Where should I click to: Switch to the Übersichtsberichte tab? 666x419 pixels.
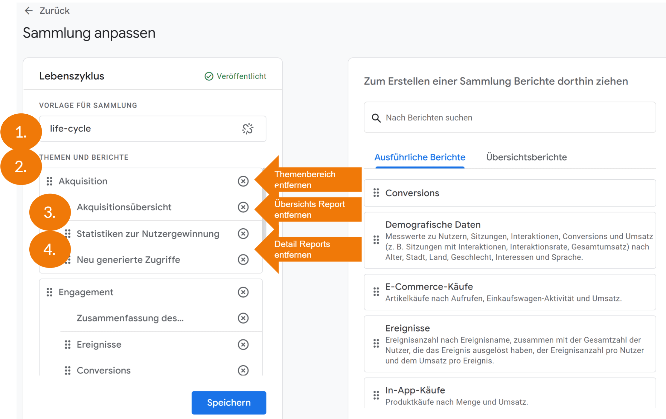[526, 157]
